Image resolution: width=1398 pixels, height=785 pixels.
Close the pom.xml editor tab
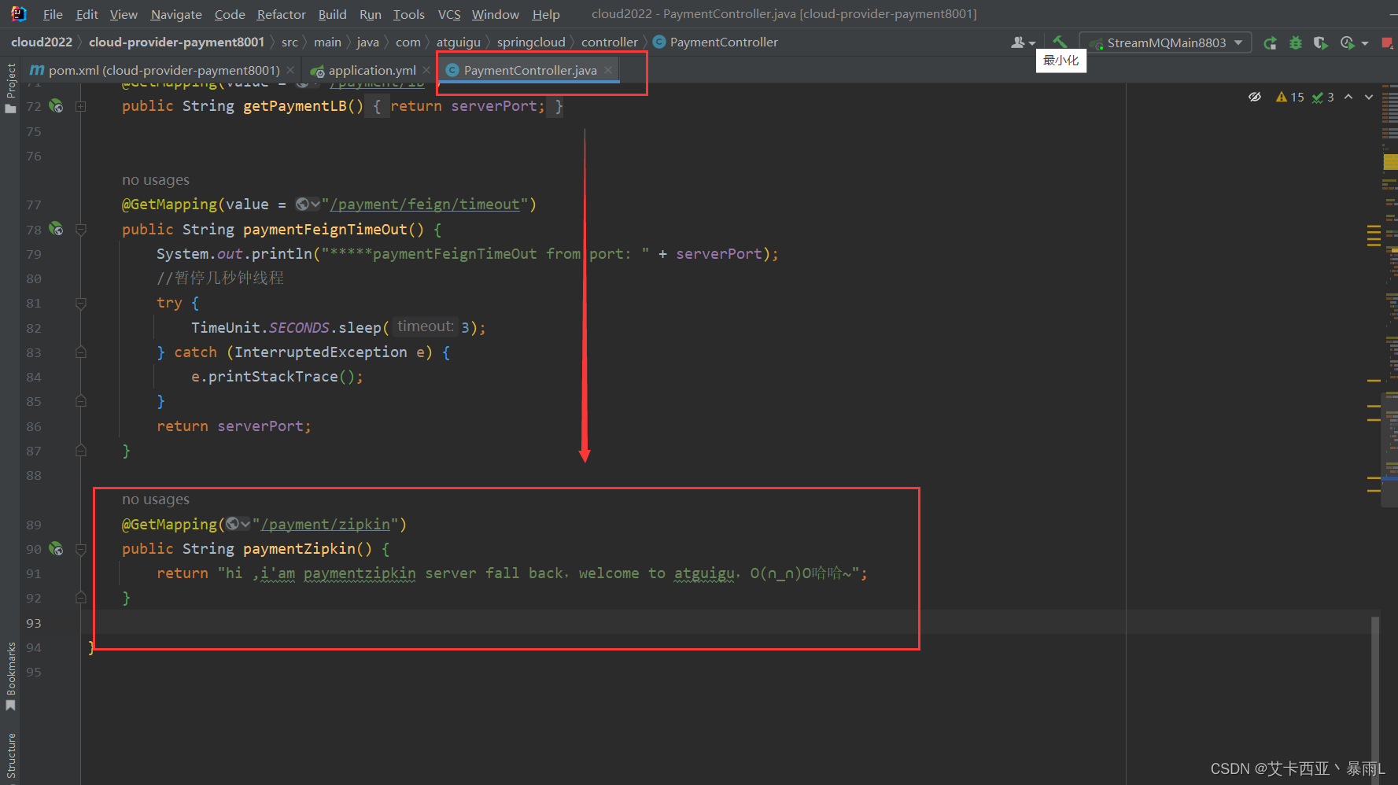291,70
